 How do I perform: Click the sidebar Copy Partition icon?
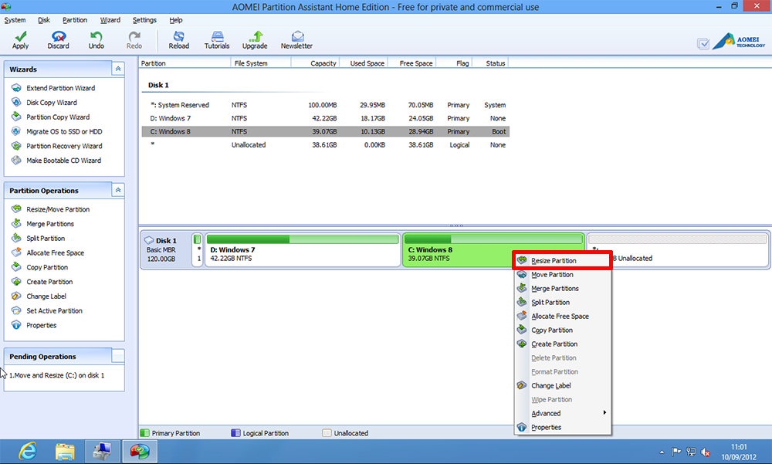16,267
